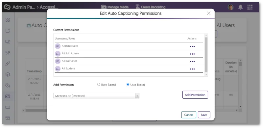Click the wallet card sidebar icon
Viewport: 263px width, 128px height.
8,107
